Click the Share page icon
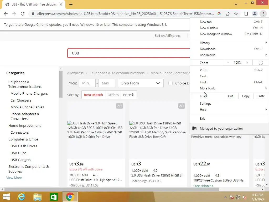This screenshot has height=202, width=269. point(227,14)
